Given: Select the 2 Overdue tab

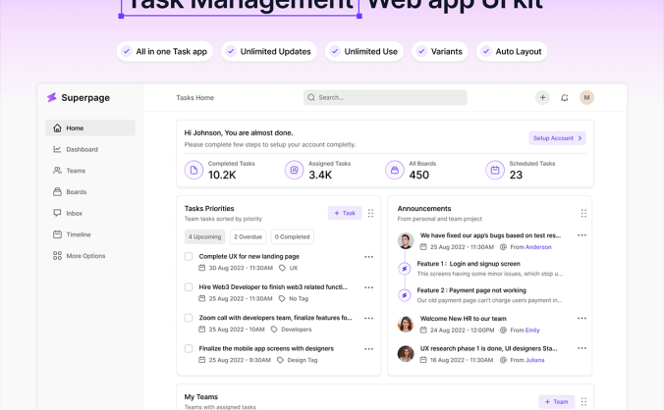Looking at the screenshot, I should (248, 236).
